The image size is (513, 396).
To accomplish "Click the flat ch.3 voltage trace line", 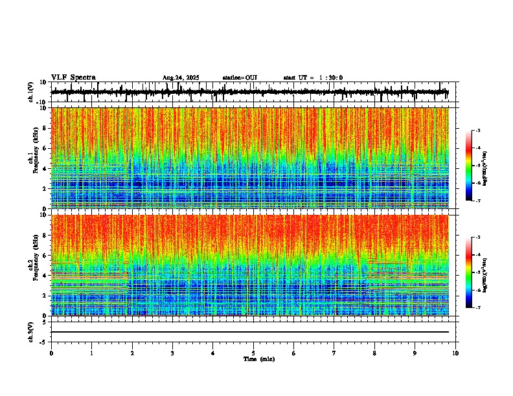I will coord(250,332).
